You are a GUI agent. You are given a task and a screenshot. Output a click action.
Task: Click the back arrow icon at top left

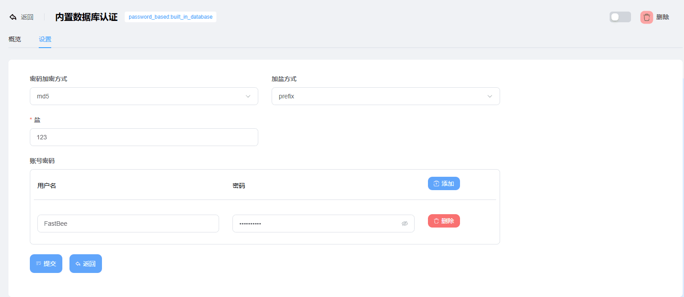[x=13, y=17]
